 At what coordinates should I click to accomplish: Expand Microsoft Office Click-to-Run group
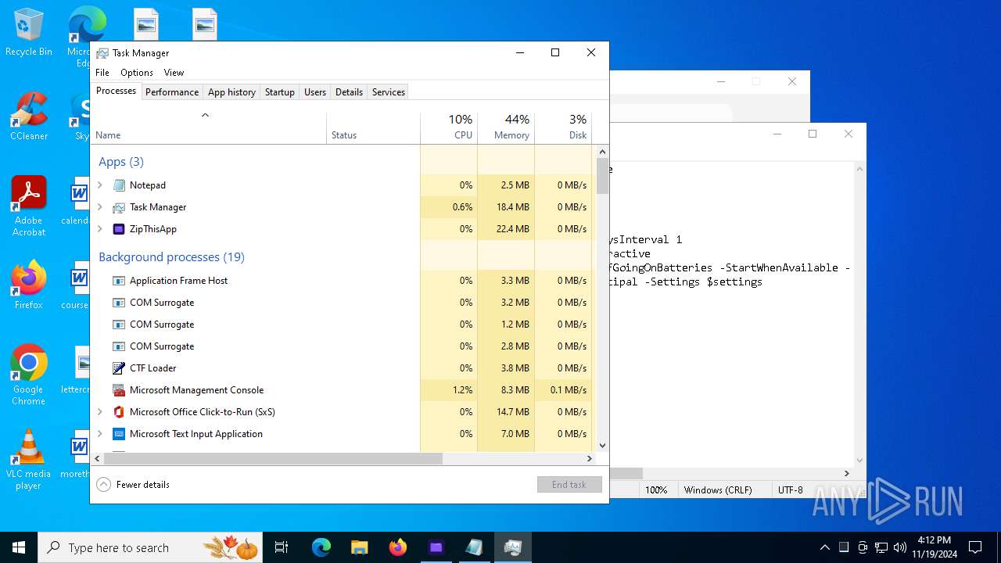(x=99, y=412)
